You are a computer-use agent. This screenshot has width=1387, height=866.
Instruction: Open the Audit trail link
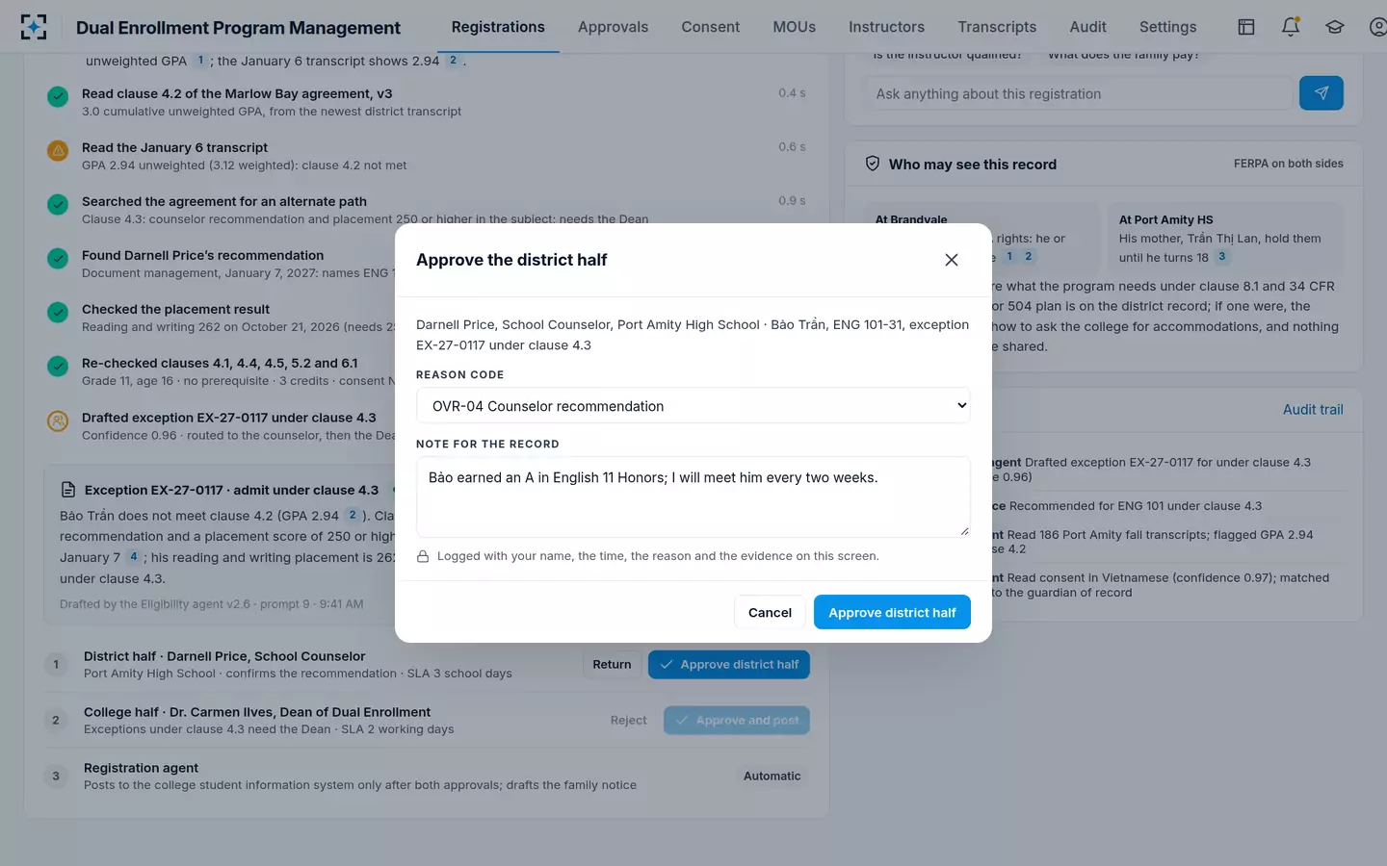pyautogui.click(x=1313, y=409)
